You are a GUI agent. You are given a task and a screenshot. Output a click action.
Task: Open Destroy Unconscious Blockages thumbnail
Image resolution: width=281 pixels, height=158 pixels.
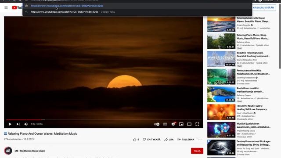click(221, 147)
